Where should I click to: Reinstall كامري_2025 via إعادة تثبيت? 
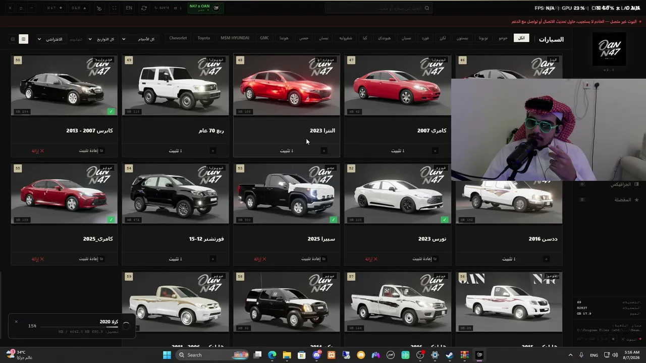tap(91, 259)
